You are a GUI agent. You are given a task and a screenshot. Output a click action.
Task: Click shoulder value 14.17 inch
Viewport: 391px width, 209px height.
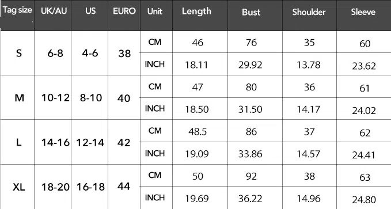[308, 109]
